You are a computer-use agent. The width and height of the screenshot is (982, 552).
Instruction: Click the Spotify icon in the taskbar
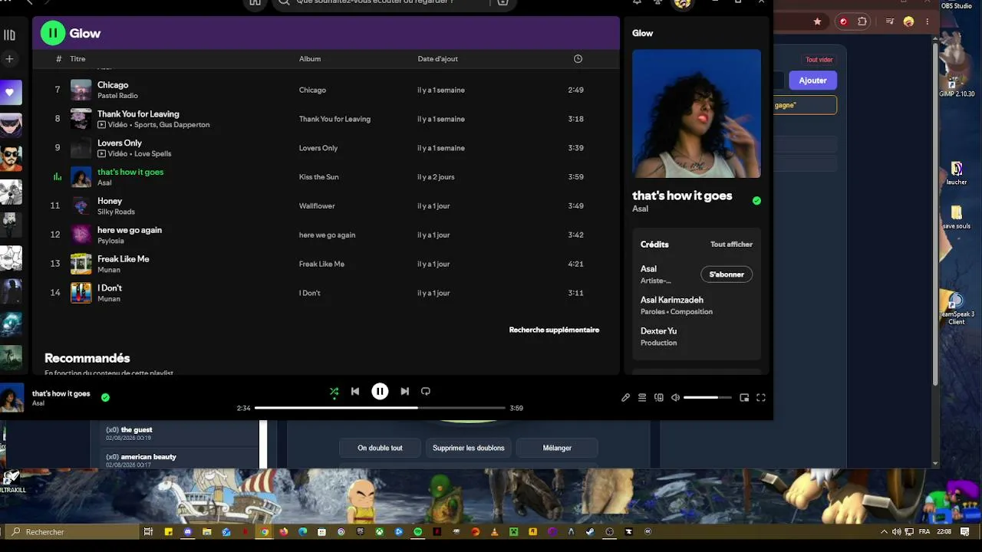(418, 531)
